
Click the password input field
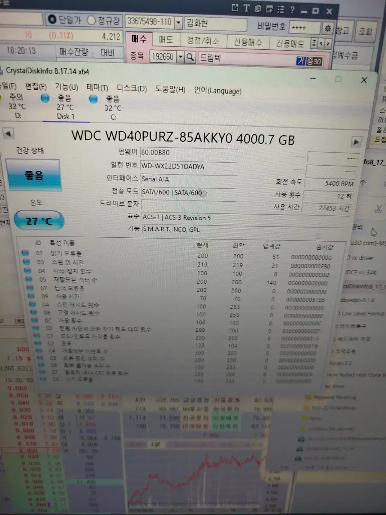(305, 28)
